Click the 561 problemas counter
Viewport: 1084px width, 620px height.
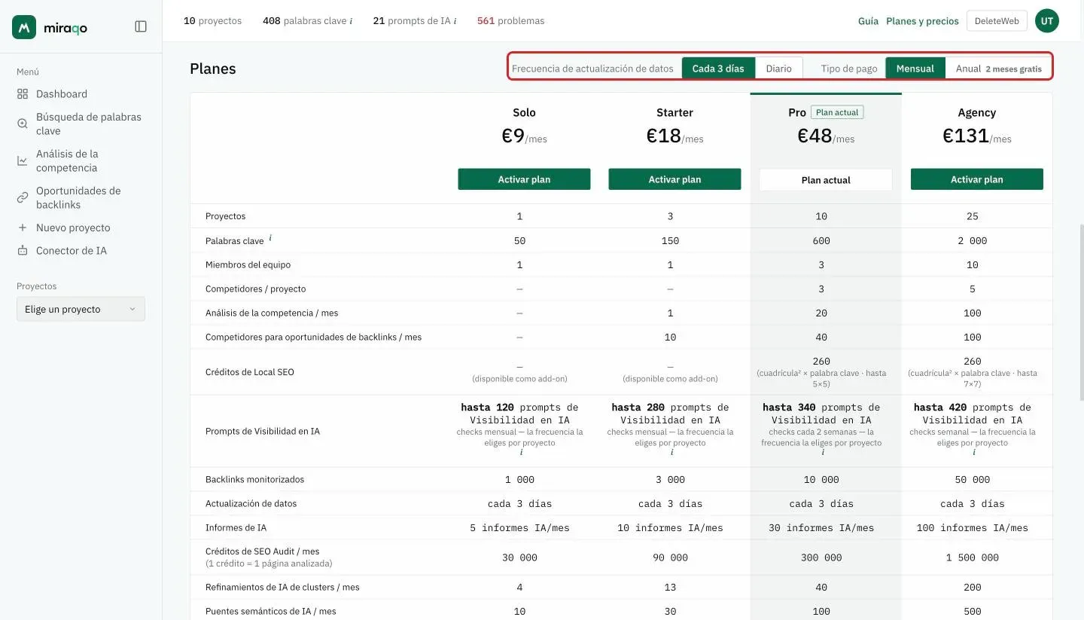point(510,21)
